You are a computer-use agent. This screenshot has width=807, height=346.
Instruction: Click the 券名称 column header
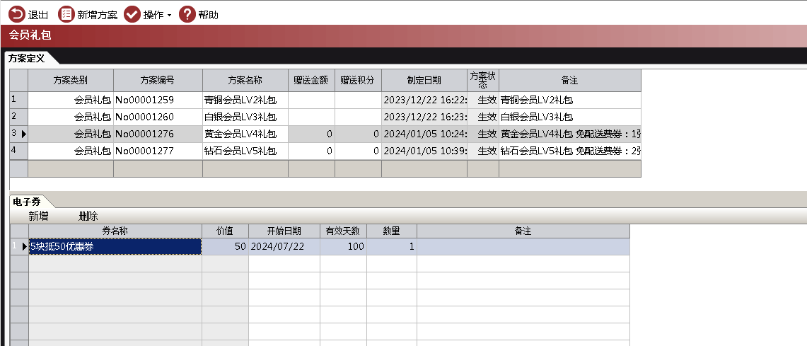coord(115,231)
